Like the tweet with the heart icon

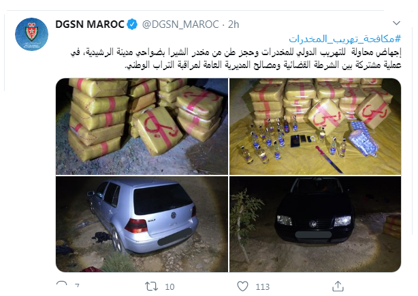click(242, 286)
